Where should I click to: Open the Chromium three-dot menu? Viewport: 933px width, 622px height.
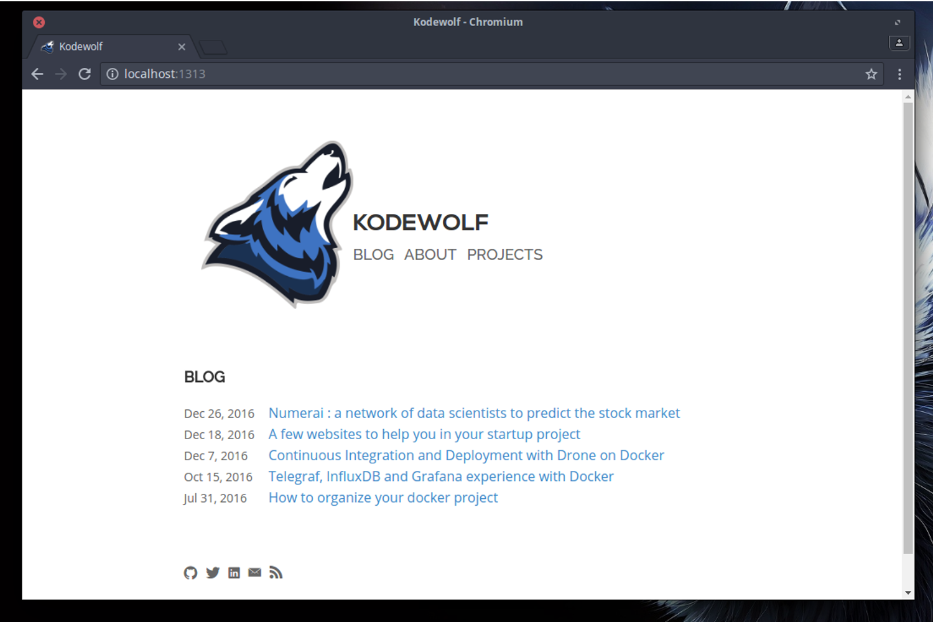click(x=899, y=74)
